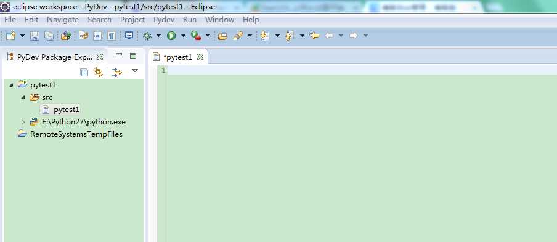Open the Debug dropdown arrow
557x242 pixels.
[158, 36]
